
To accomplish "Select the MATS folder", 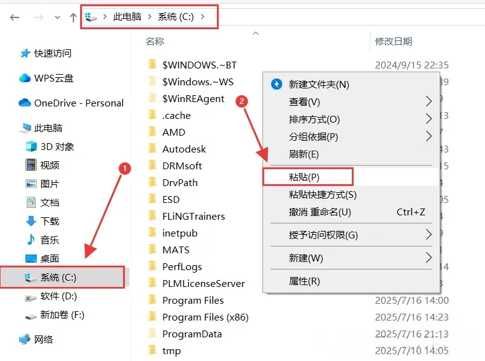I will coord(176,250).
